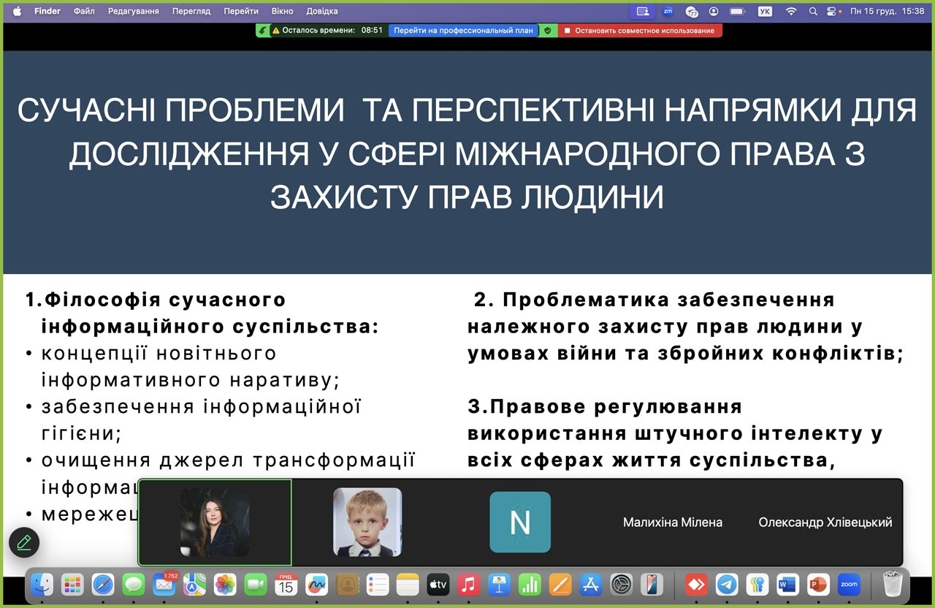
Task: Open the Довідка menu
Action: [x=322, y=12]
